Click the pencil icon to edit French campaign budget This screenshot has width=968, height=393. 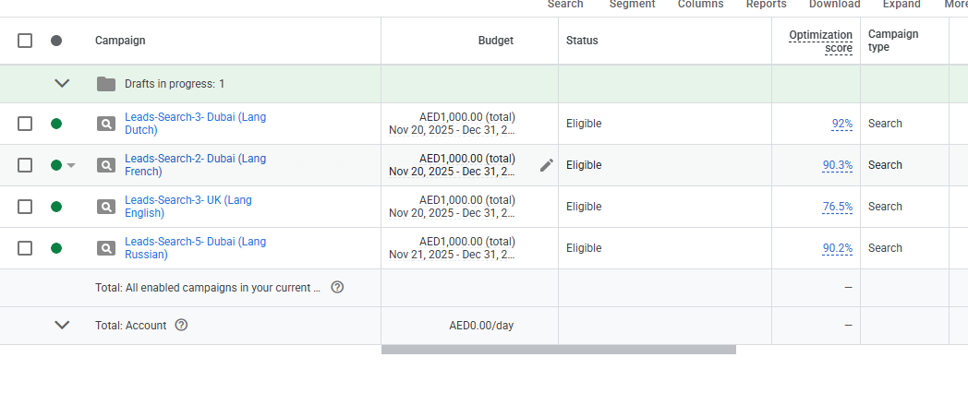tap(547, 165)
